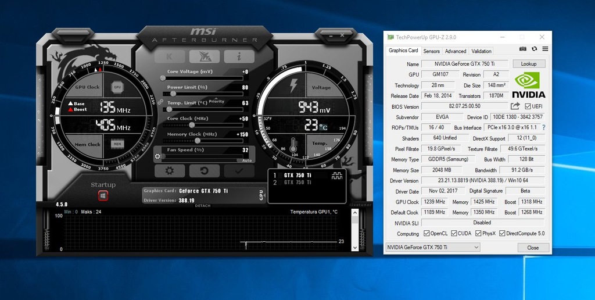Click the Driver Version field in GPU-Z
This screenshot has width=595, height=300.
483,181
